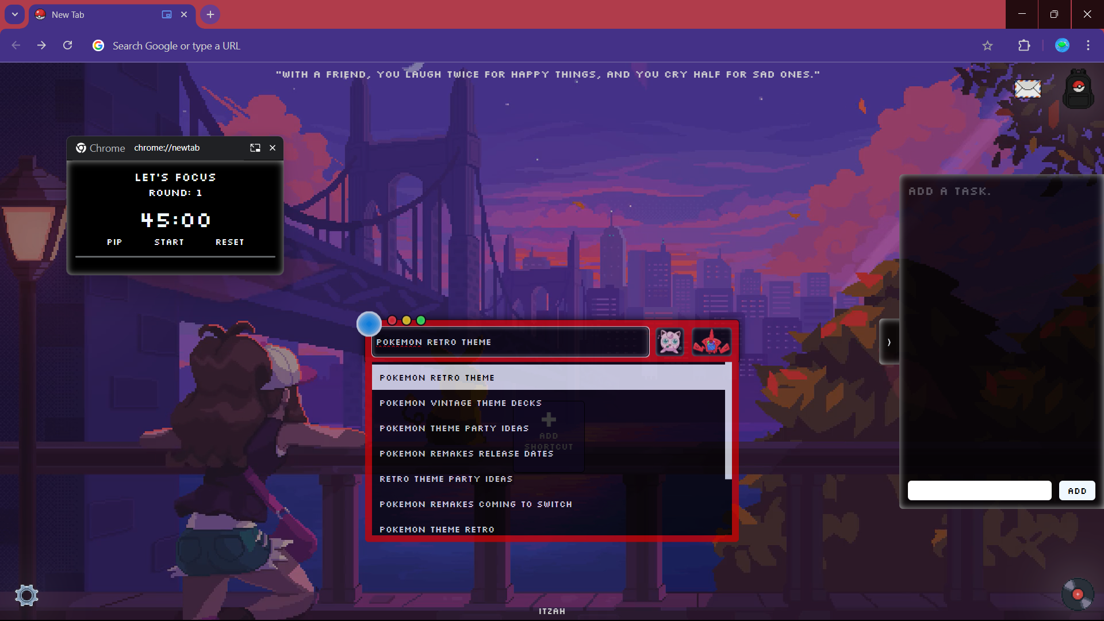Open Chrome extensions puzzle icon

click(1024, 46)
